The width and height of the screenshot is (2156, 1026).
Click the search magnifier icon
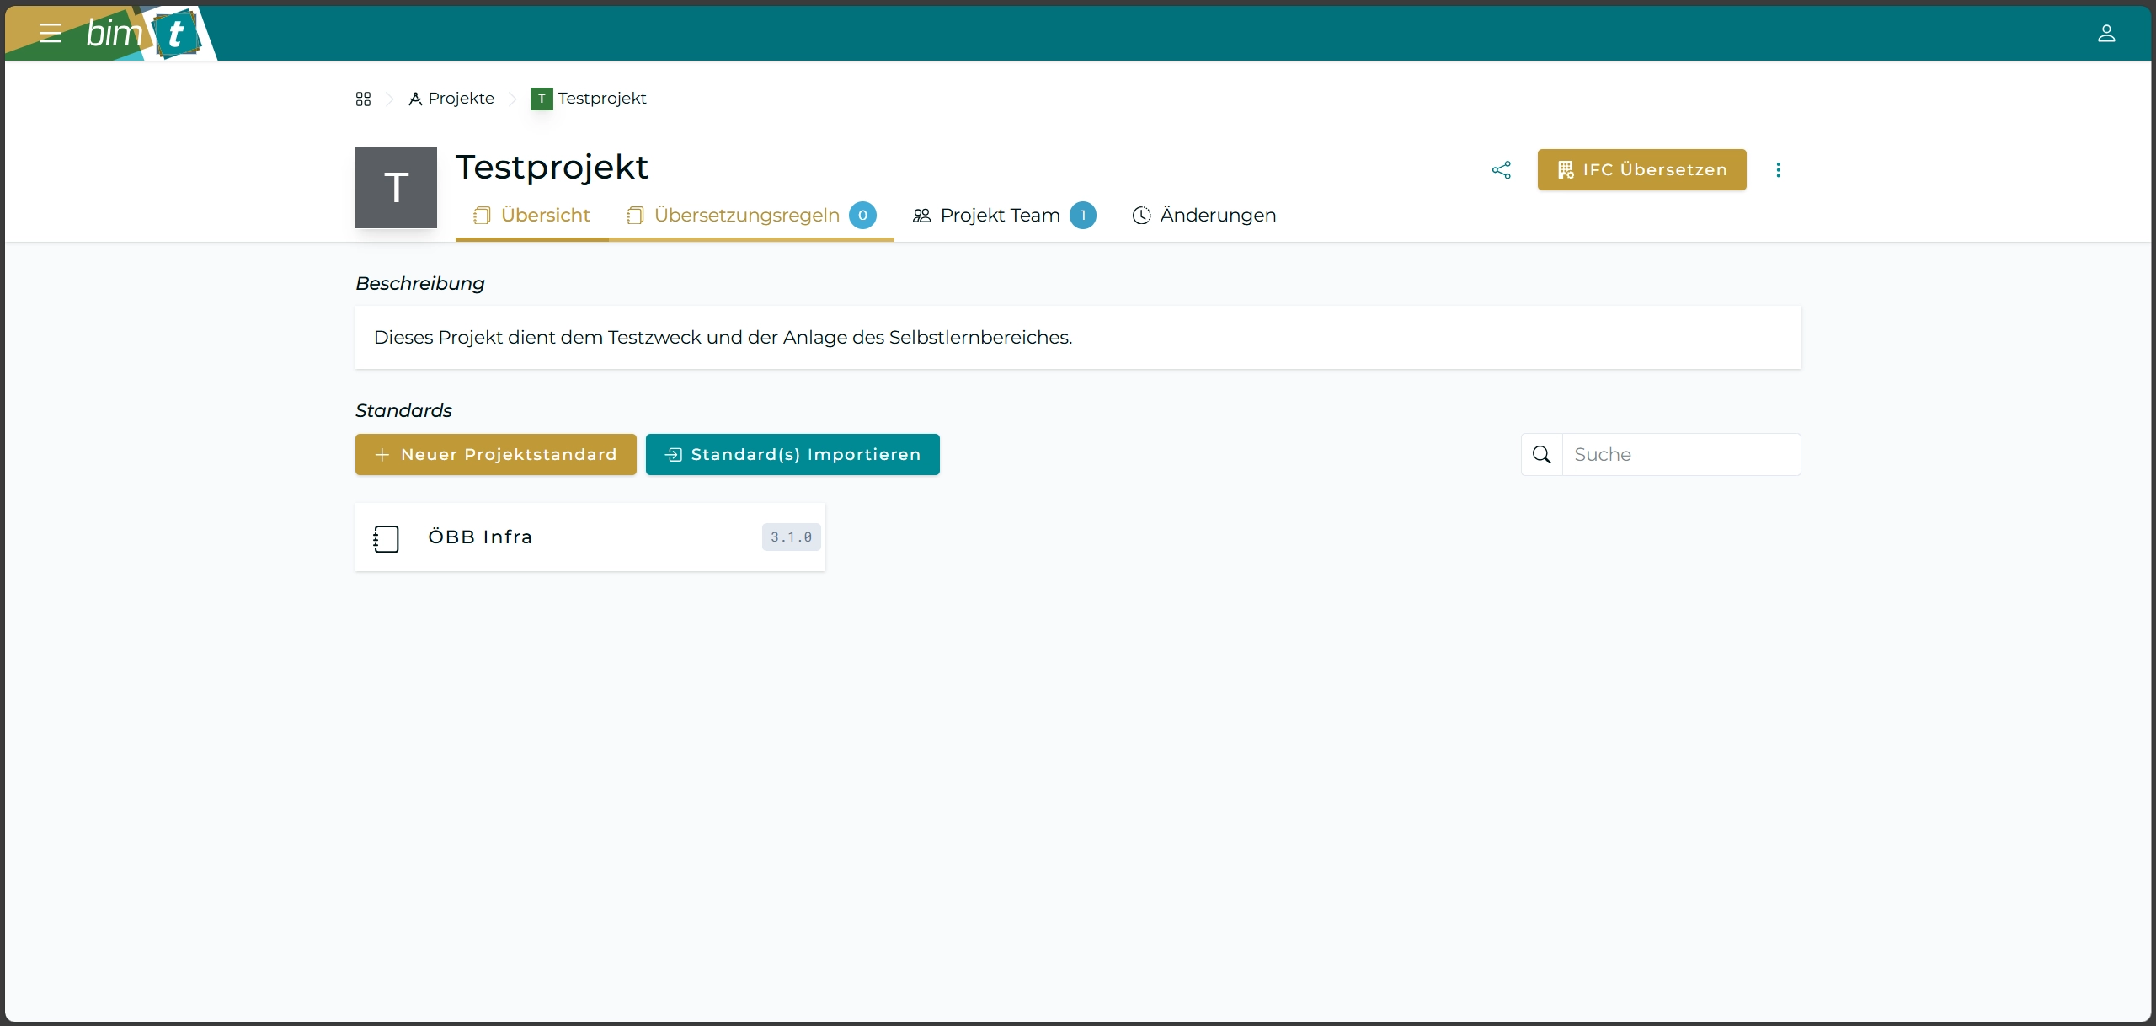tap(1541, 454)
